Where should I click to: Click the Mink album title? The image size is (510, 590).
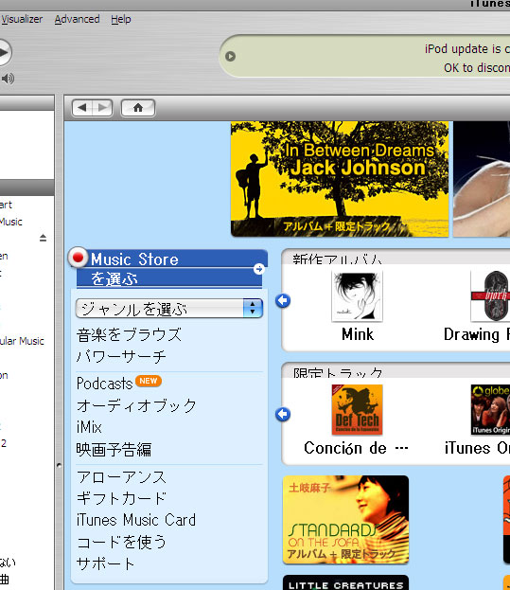click(358, 334)
